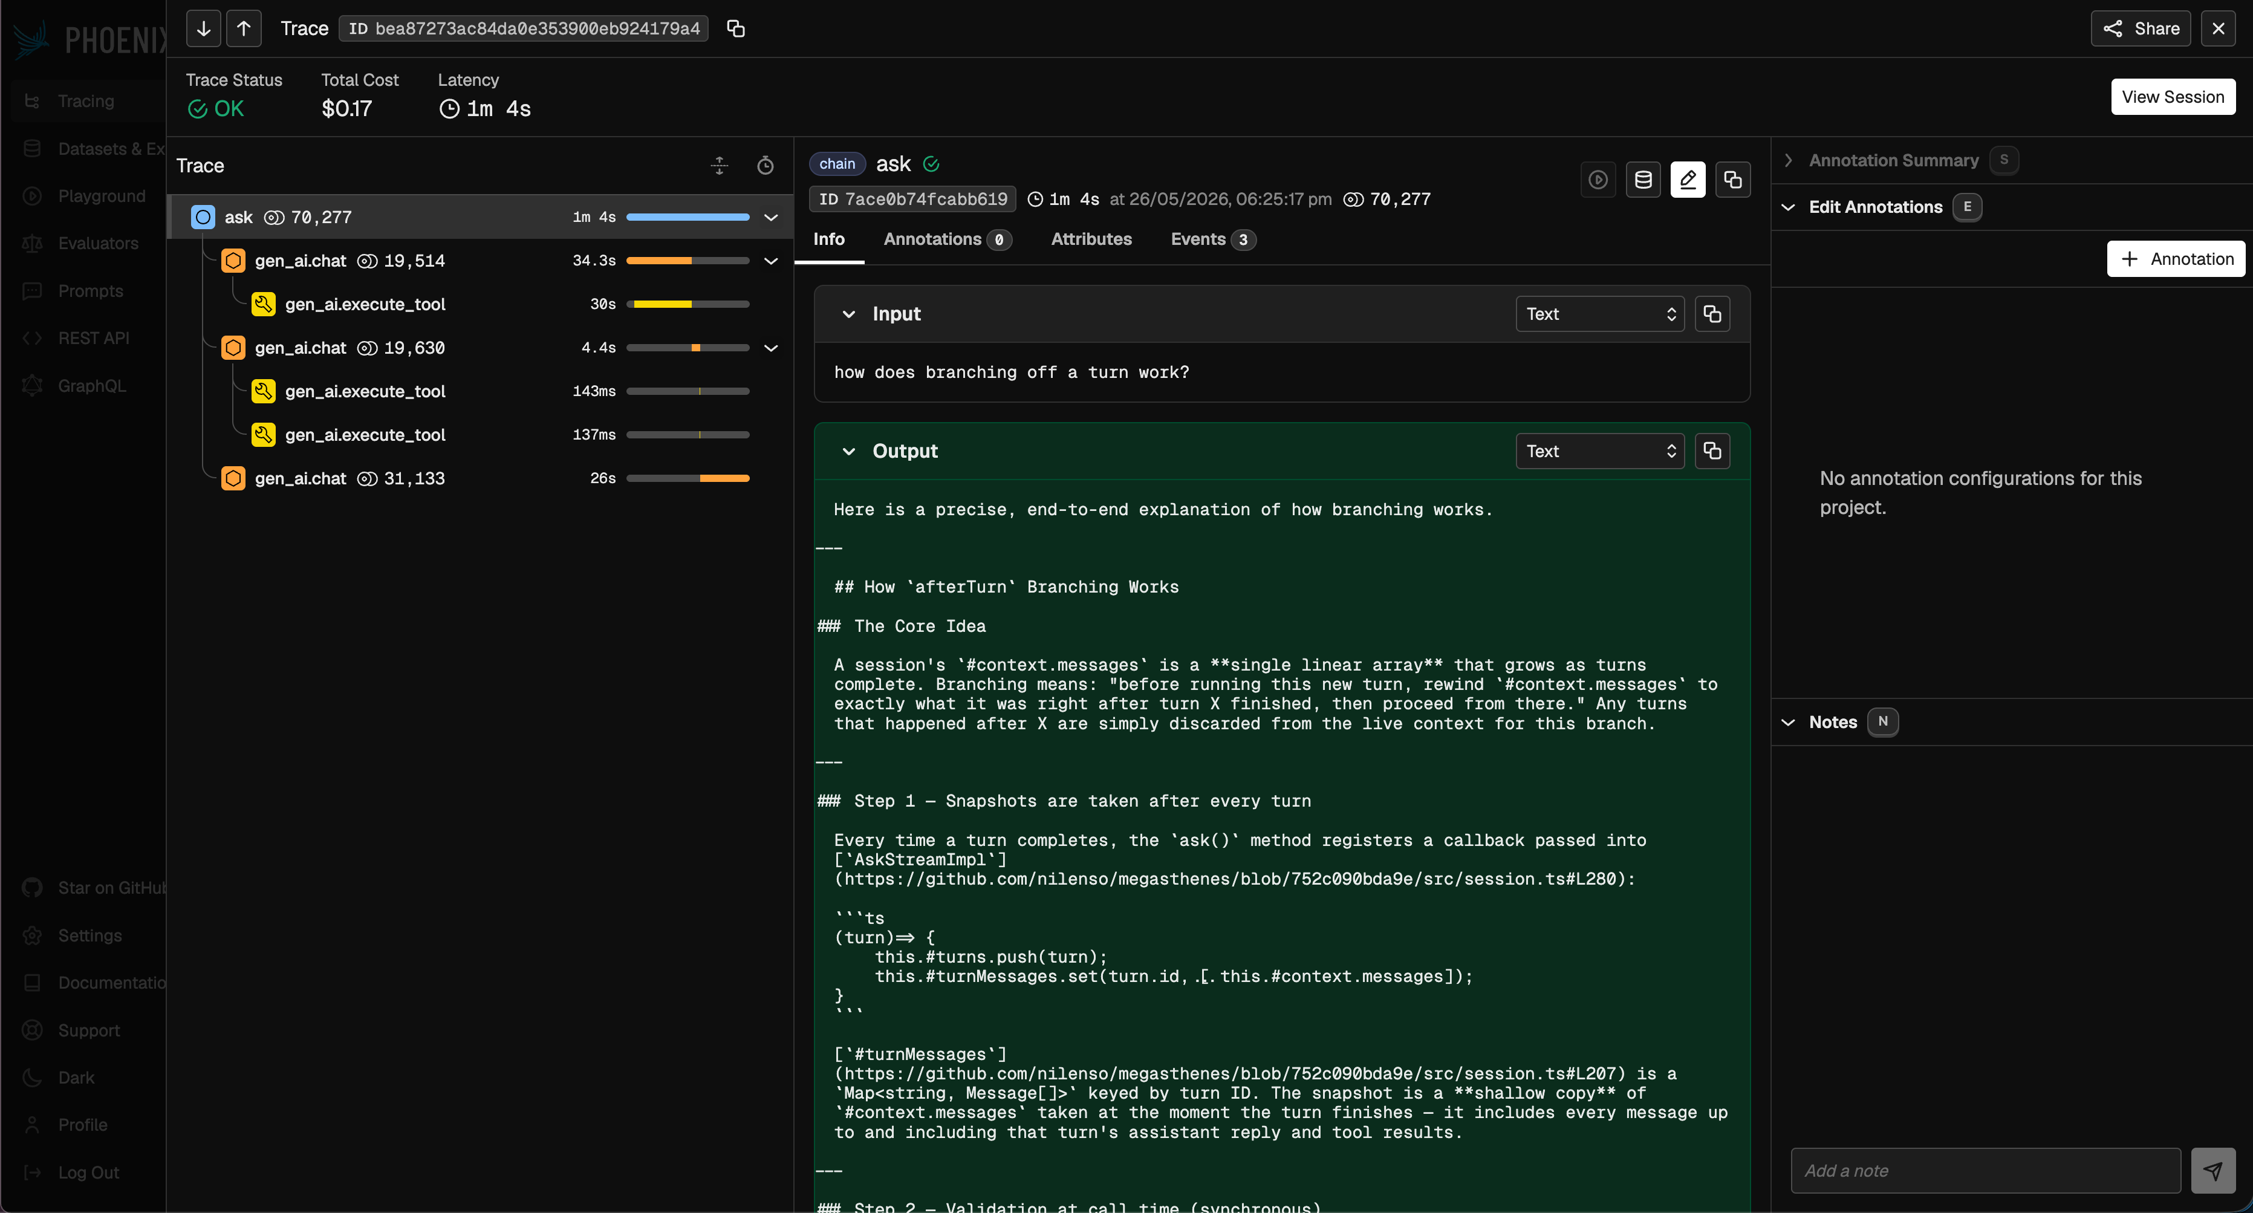
Task: Collapse gen_ai.chat 19,630 span
Action: click(x=770, y=348)
